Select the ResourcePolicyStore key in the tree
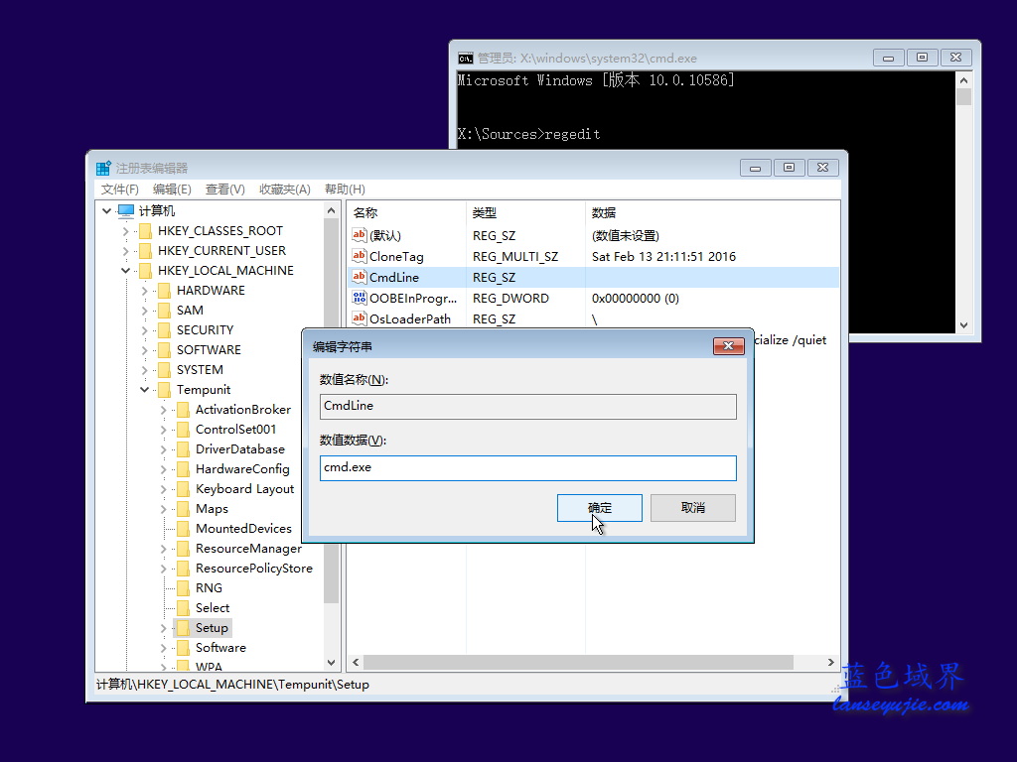This screenshot has width=1017, height=762. click(253, 569)
